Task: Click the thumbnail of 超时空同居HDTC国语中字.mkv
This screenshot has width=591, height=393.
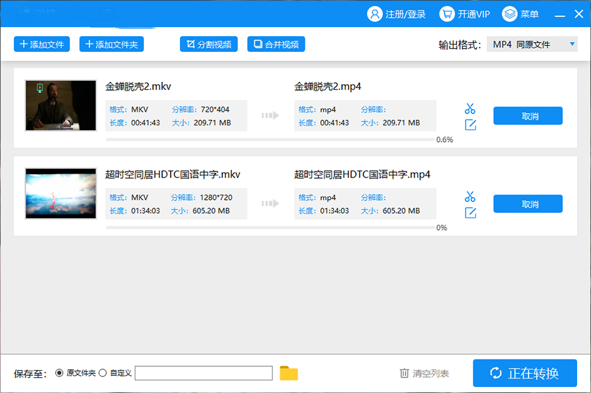Action: pos(60,193)
